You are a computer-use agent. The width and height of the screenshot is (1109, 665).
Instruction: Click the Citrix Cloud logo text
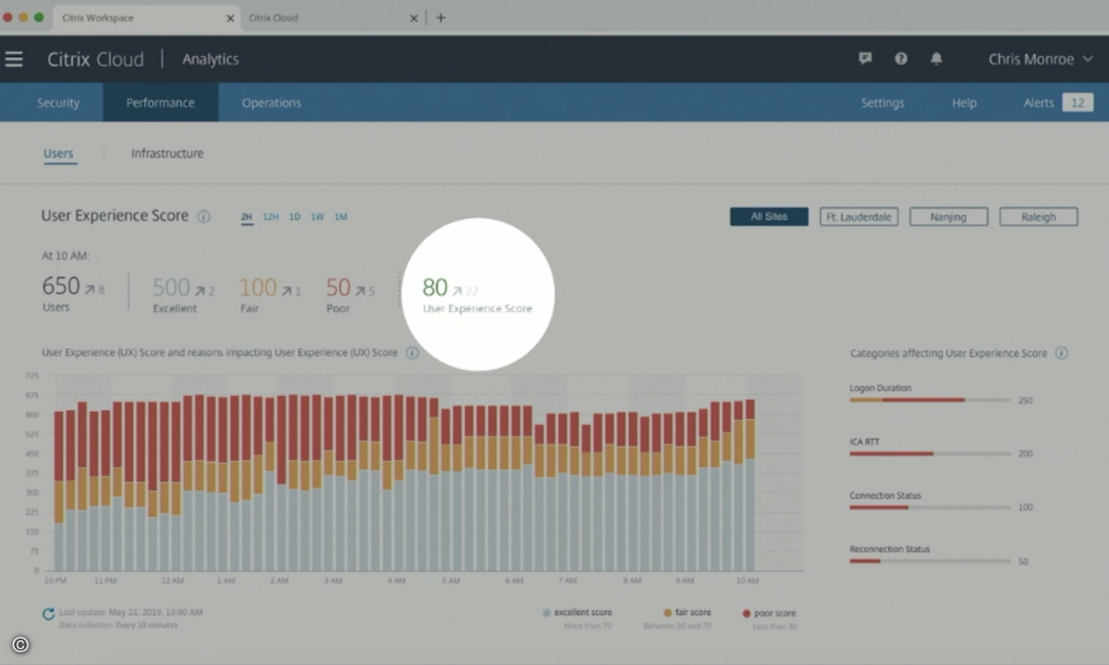tap(96, 59)
